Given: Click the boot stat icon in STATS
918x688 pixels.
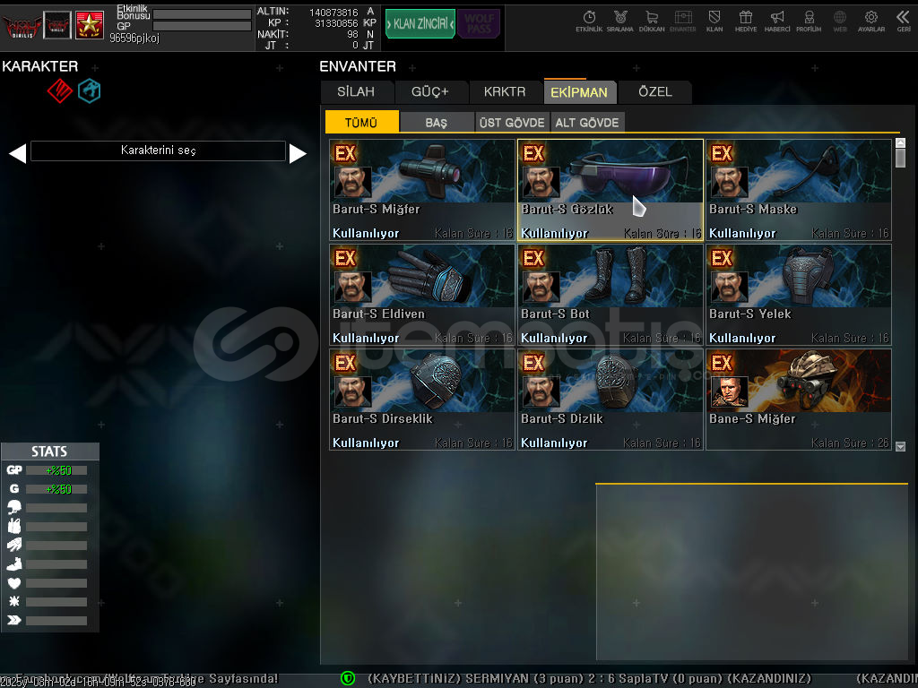Looking at the screenshot, I should point(14,564).
